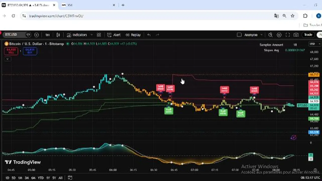Screen dimensions: 322x181
Task: Open chart settings from the top toolbar
Action: [279, 35]
